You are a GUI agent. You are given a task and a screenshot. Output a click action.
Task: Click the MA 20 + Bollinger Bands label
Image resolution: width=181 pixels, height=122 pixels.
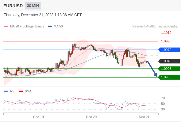(27, 27)
